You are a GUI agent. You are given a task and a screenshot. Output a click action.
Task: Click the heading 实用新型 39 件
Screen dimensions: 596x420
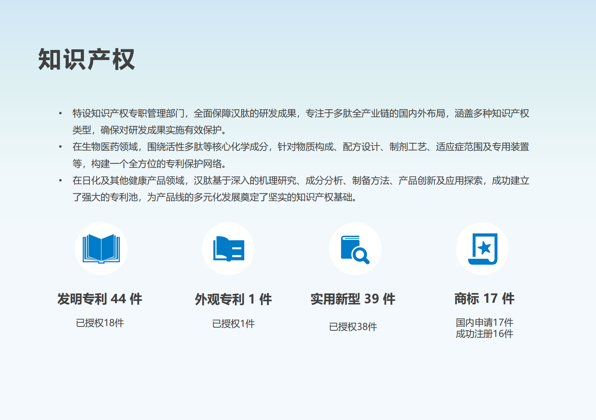pos(353,299)
